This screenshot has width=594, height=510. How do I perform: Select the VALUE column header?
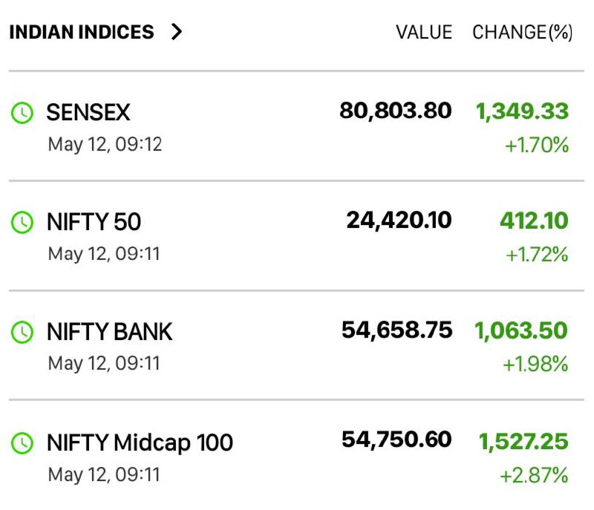pyautogui.click(x=424, y=32)
